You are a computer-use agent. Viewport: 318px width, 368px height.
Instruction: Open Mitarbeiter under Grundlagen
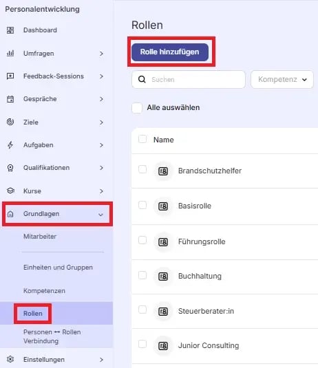coord(40,237)
